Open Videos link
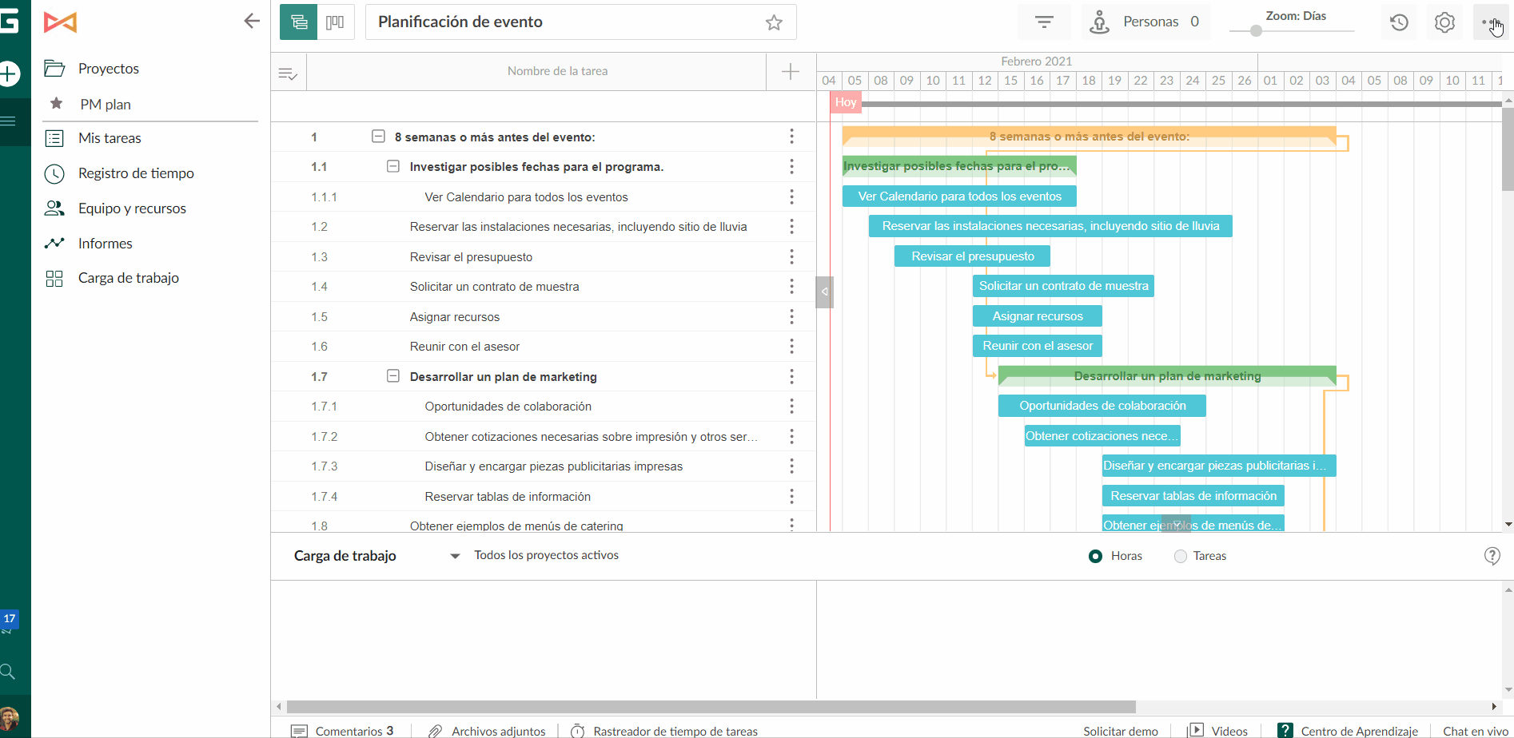This screenshot has height=738, width=1514. 1218,731
